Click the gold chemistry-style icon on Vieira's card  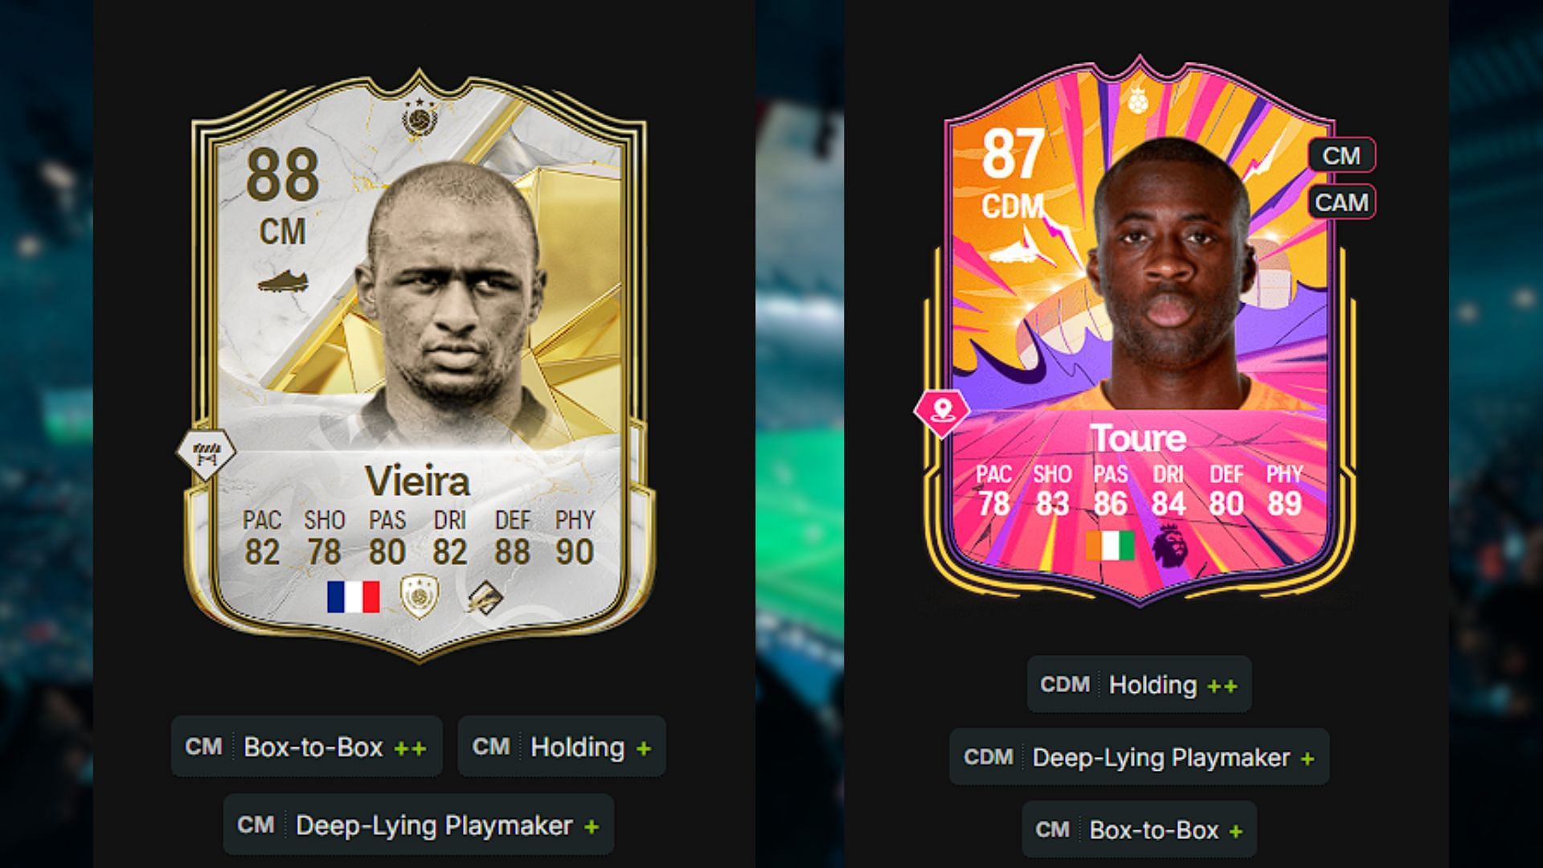(485, 597)
